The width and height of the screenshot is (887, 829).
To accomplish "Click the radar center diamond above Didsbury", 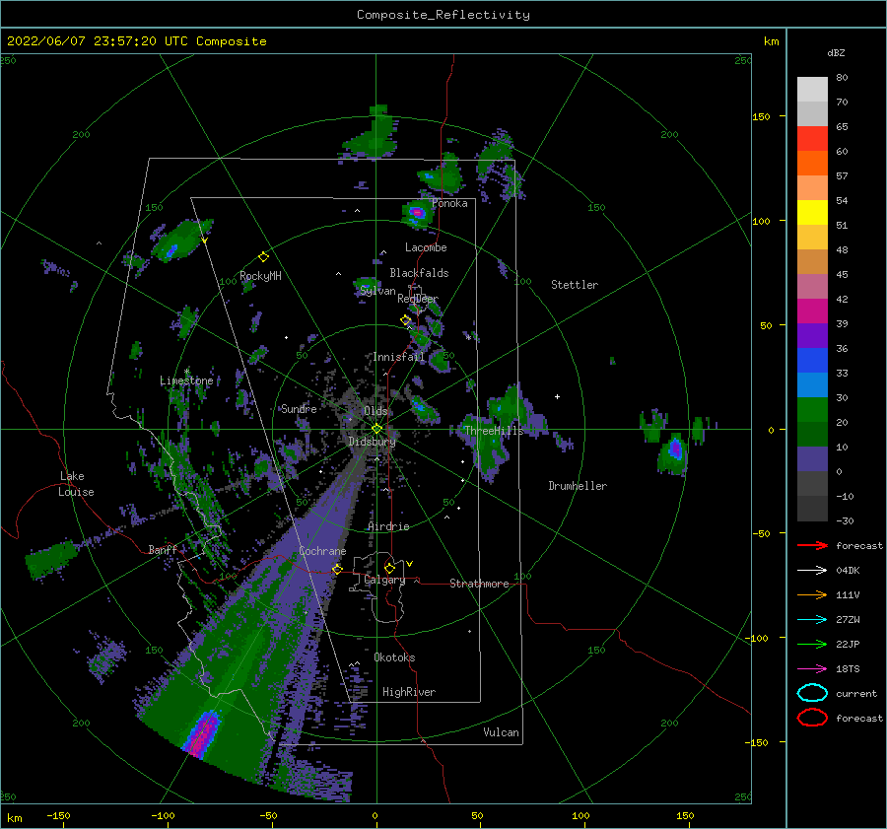I will [x=376, y=429].
